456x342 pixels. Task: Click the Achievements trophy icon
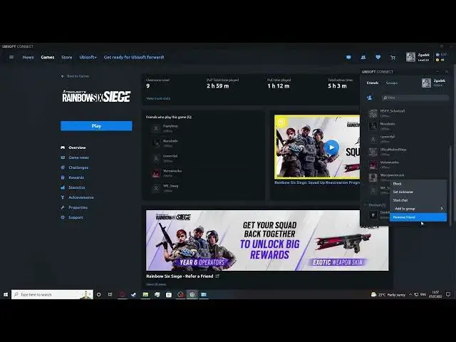pyautogui.click(x=63, y=197)
